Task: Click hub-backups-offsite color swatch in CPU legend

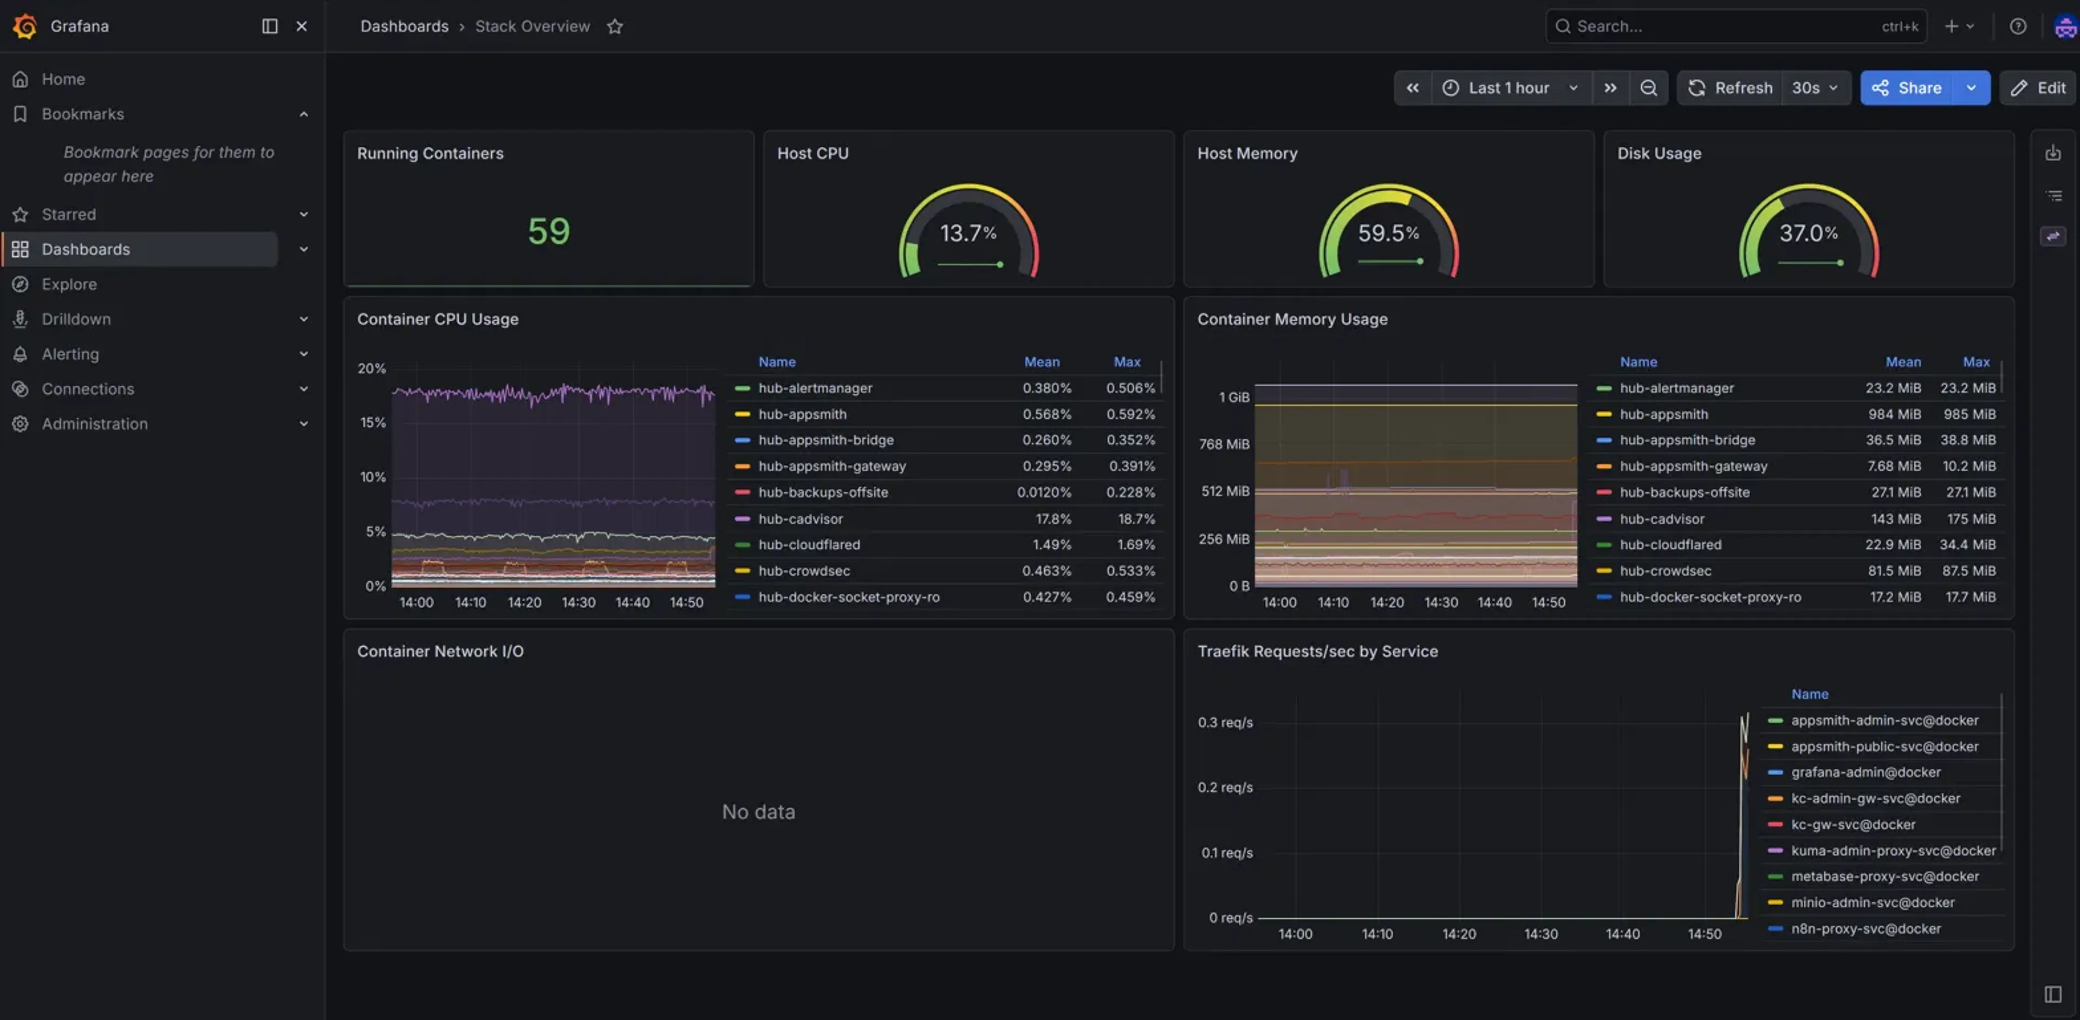Action: coord(742,492)
